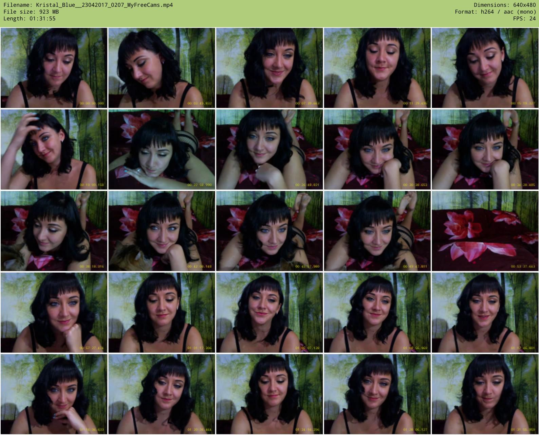This screenshot has height=435, width=539.
Task: Choose the frame stamped 01:16:36
Action: point(54,394)
